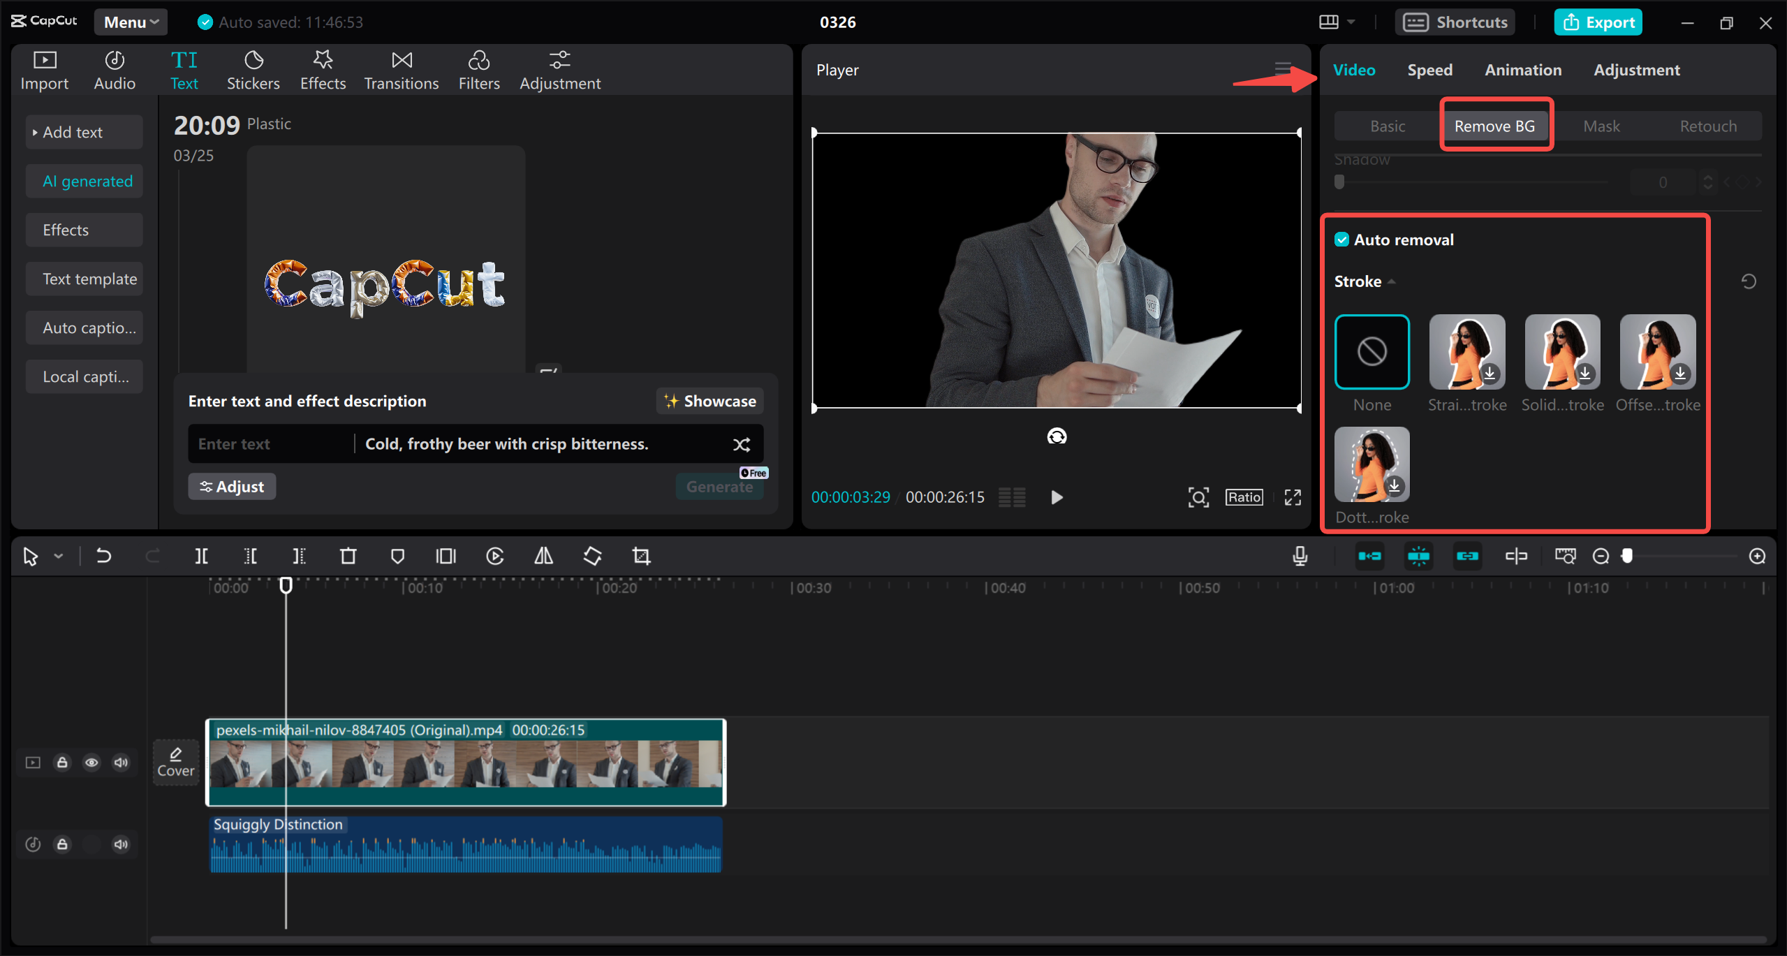Switch to the Animation tab
The width and height of the screenshot is (1787, 956).
pos(1522,70)
